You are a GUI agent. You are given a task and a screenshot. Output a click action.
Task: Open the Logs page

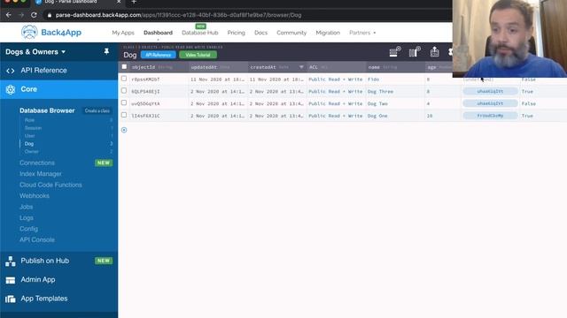point(27,218)
